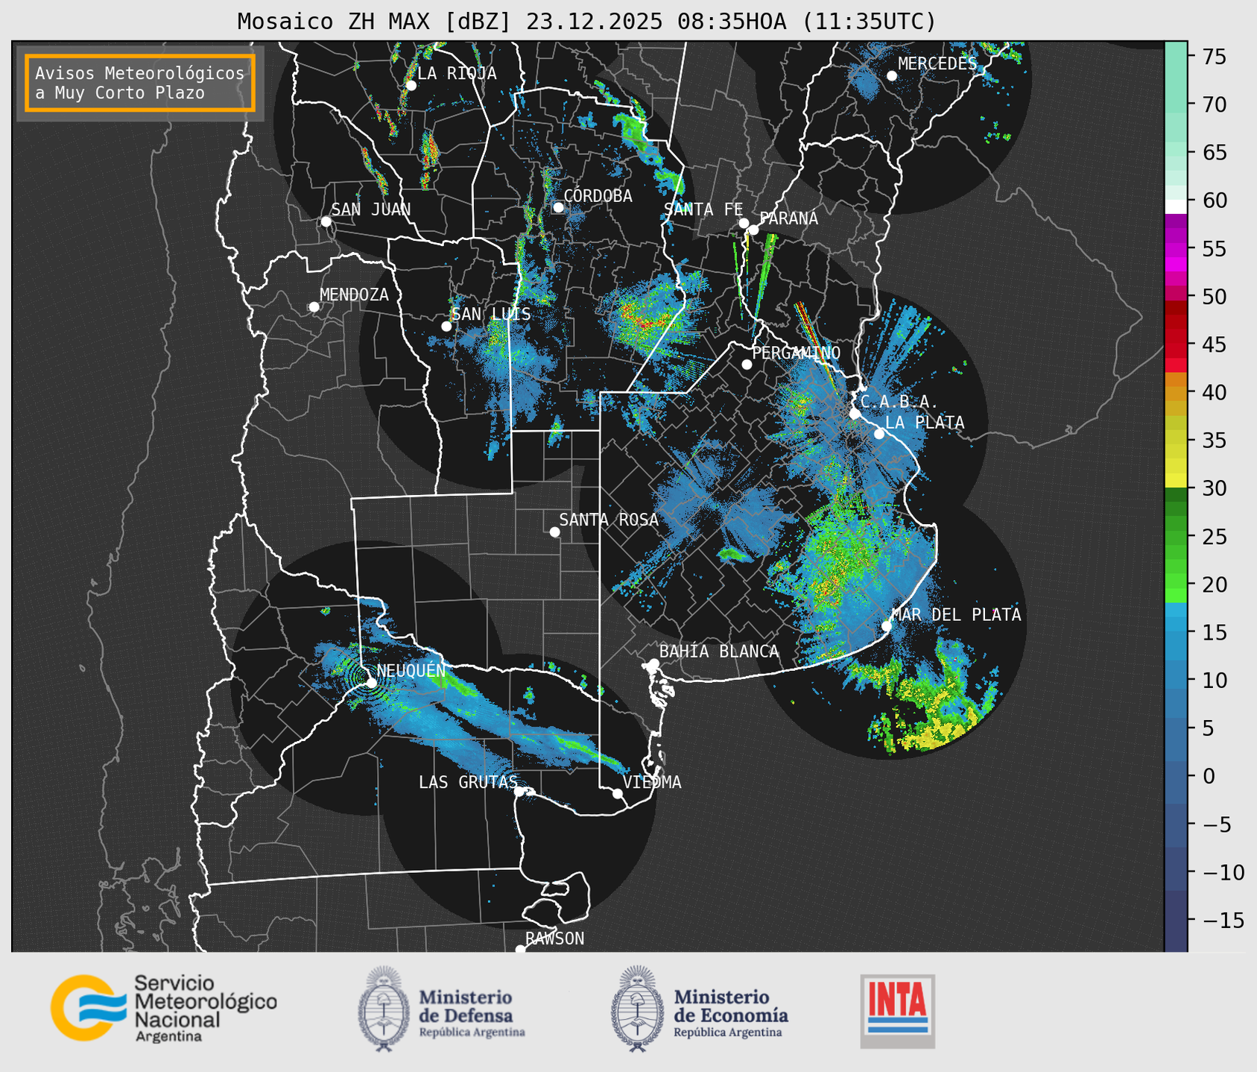Select the MERCEDES city marker
Viewport: 1257px width, 1072px height.
click(x=892, y=76)
